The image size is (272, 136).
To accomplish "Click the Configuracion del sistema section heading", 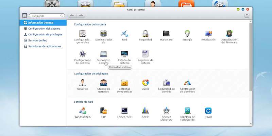I will (x=90, y=24).
